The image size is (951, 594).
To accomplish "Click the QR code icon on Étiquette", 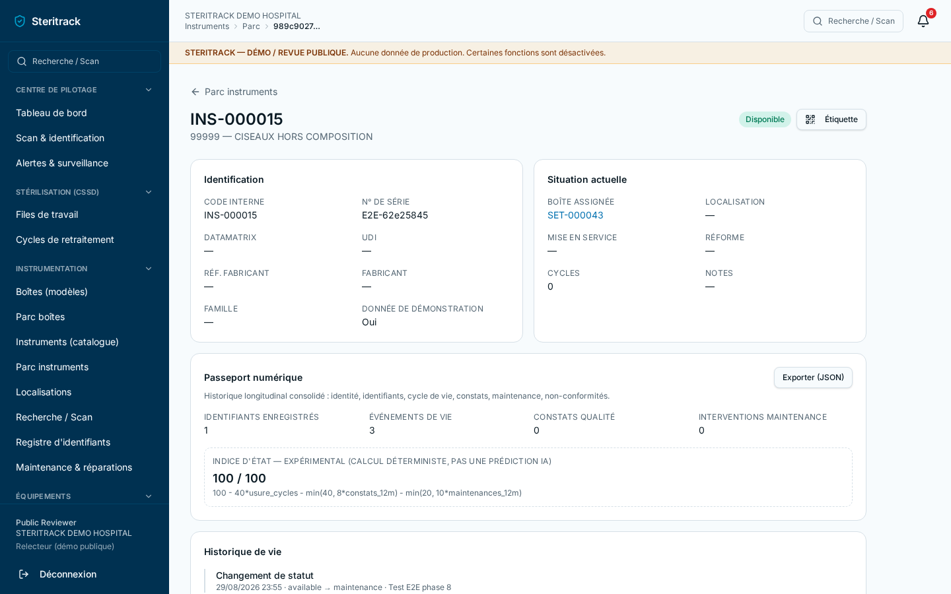I will coord(810,119).
